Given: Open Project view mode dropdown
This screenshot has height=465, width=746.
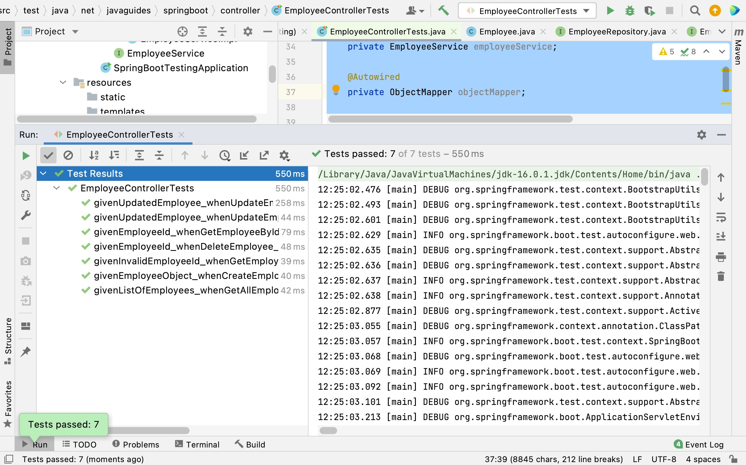Looking at the screenshot, I should [75, 32].
